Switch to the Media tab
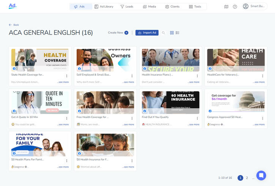275x186 pixels. 149,6
